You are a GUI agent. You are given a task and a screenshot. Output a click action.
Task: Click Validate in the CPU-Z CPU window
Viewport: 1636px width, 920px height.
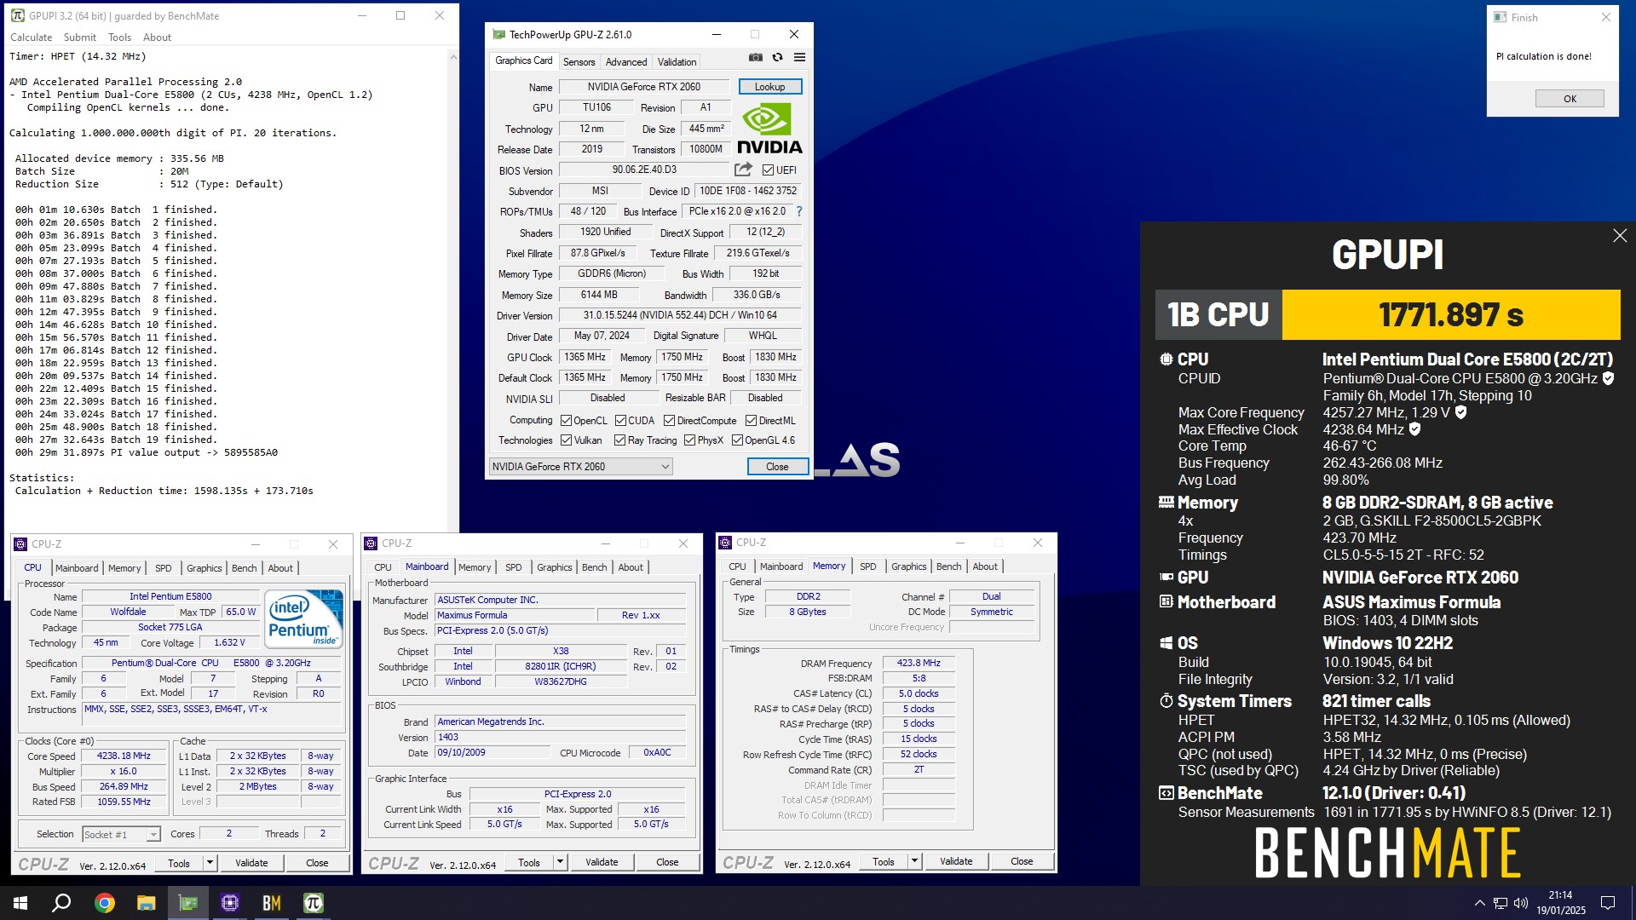tap(251, 862)
